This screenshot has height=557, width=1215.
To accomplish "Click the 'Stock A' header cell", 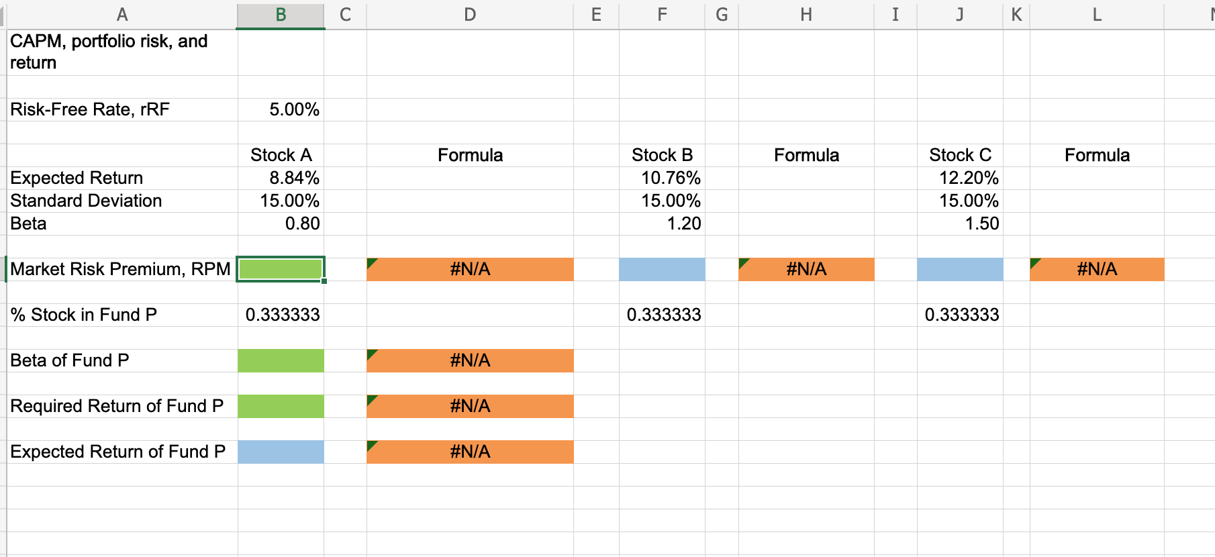I will [x=281, y=155].
